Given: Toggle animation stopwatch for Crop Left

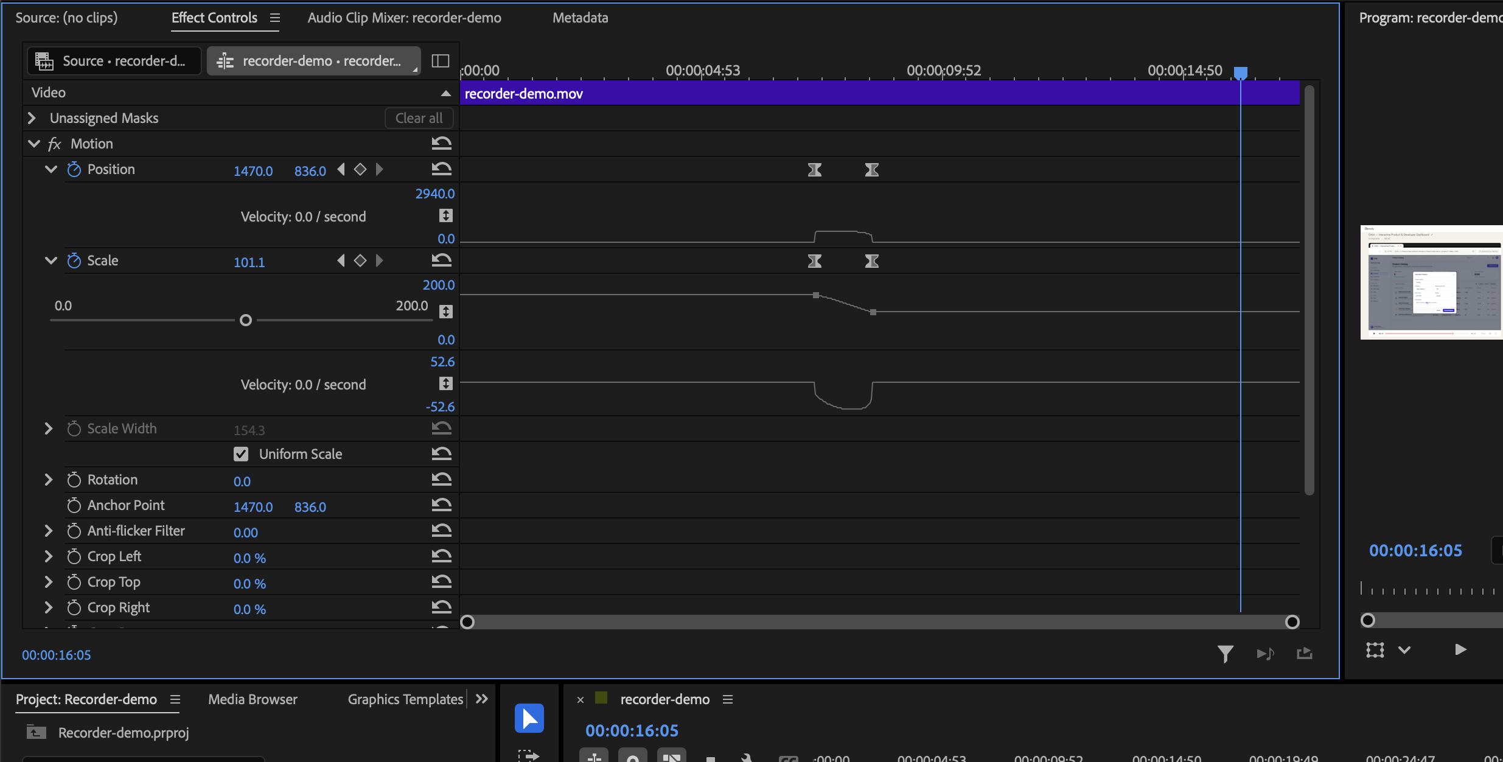Looking at the screenshot, I should click(74, 556).
